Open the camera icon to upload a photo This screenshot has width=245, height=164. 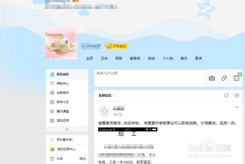click(212, 78)
